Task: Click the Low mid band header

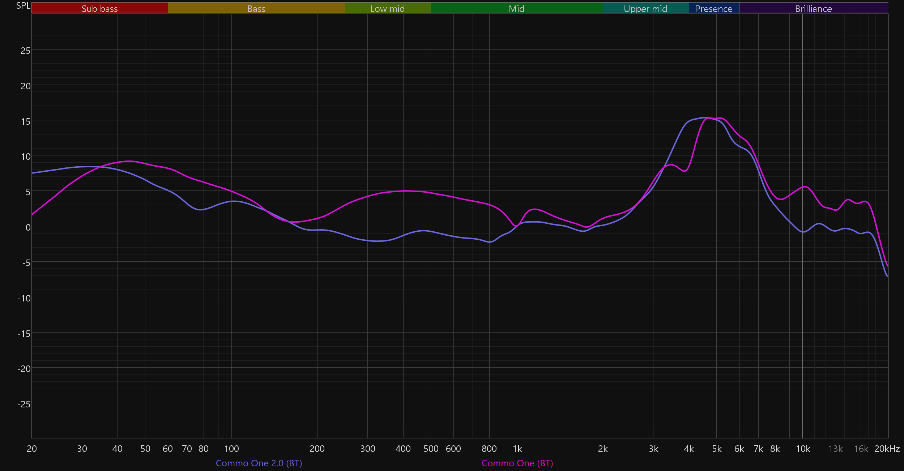Action: (387, 8)
